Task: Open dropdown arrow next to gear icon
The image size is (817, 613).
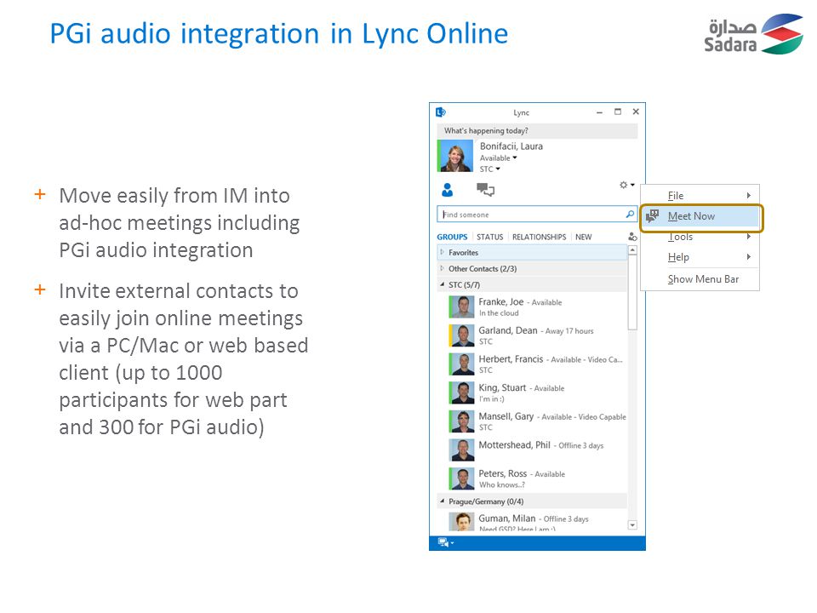Action: pyautogui.click(x=632, y=185)
